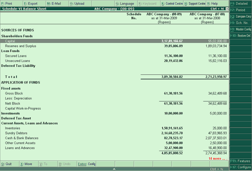The image size is (252, 171).
Task: Open F12: Configure settings
Action: pyautogui.click(x=241, y=167)
